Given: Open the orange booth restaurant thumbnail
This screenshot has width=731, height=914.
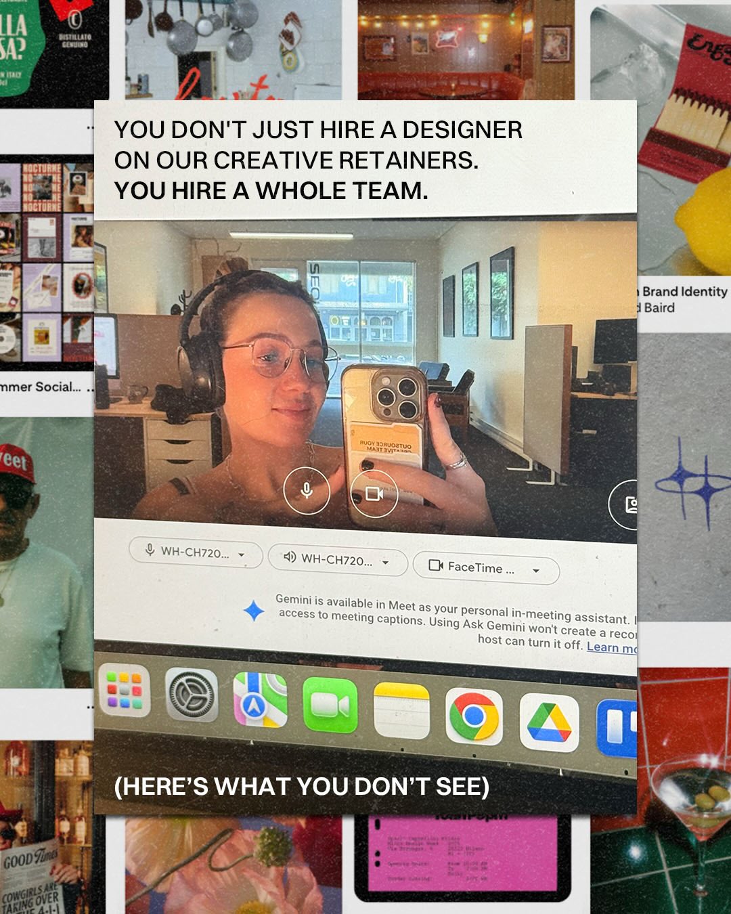Looking at the screenshot, I should pos(466,50).
